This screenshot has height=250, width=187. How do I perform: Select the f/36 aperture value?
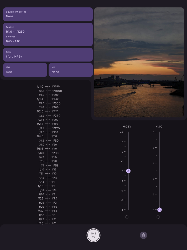pyautogui.click(x=41, y=215)
